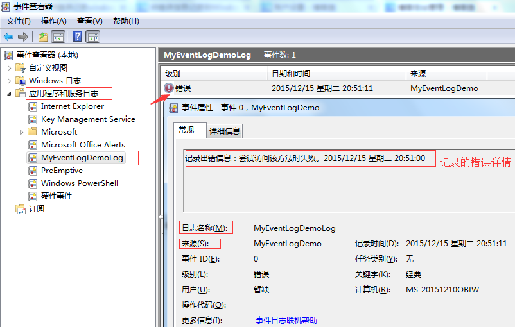Select Key Management Service log
The height and width of the screenshot is (327, 515).
88,119
